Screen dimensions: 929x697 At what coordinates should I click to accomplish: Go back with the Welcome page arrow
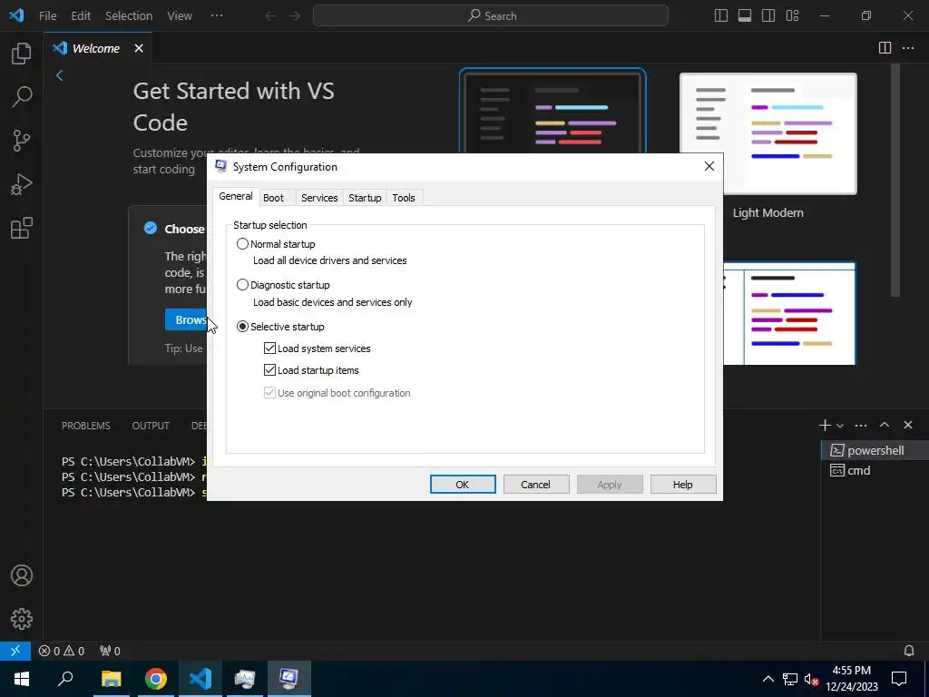[x=59, y=75]
